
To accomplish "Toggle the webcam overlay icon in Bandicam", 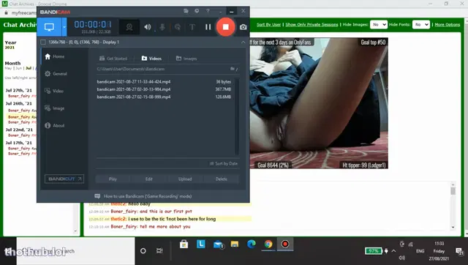I will click(x=129, y=27).
